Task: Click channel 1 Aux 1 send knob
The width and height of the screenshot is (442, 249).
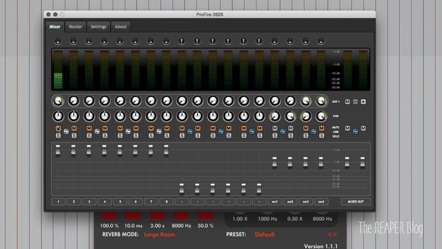Action: click(x=58, y=101)
